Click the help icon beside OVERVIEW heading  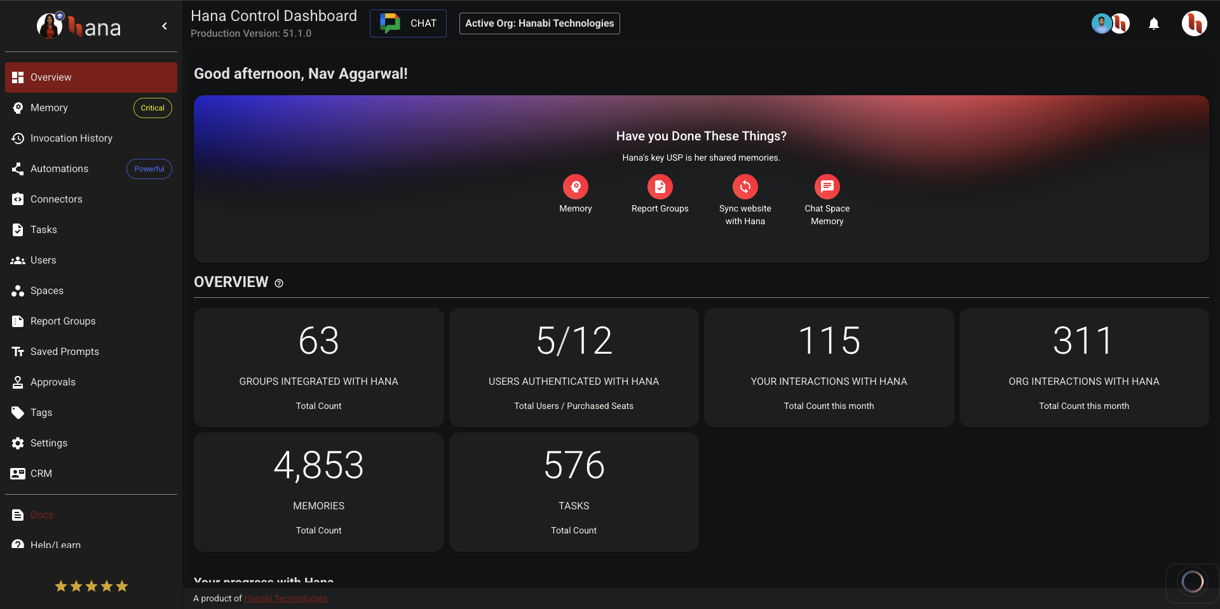pos(279,283)
